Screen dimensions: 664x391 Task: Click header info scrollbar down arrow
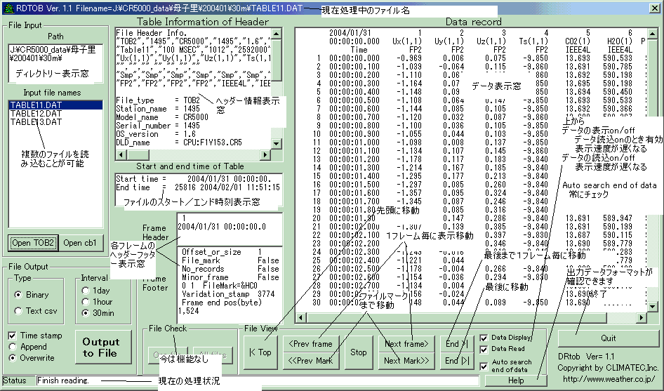coord(276,144)
